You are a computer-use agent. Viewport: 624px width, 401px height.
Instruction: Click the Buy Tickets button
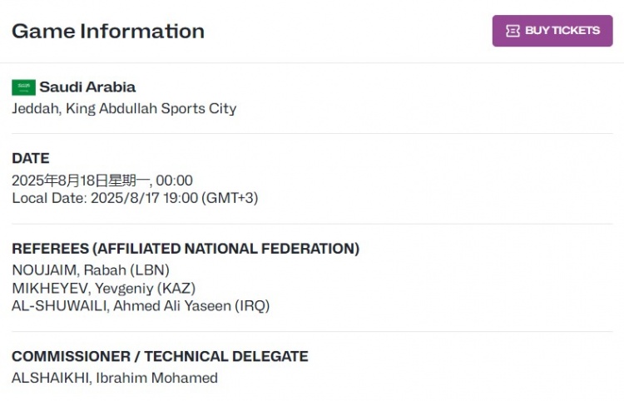tap(552, 31)
